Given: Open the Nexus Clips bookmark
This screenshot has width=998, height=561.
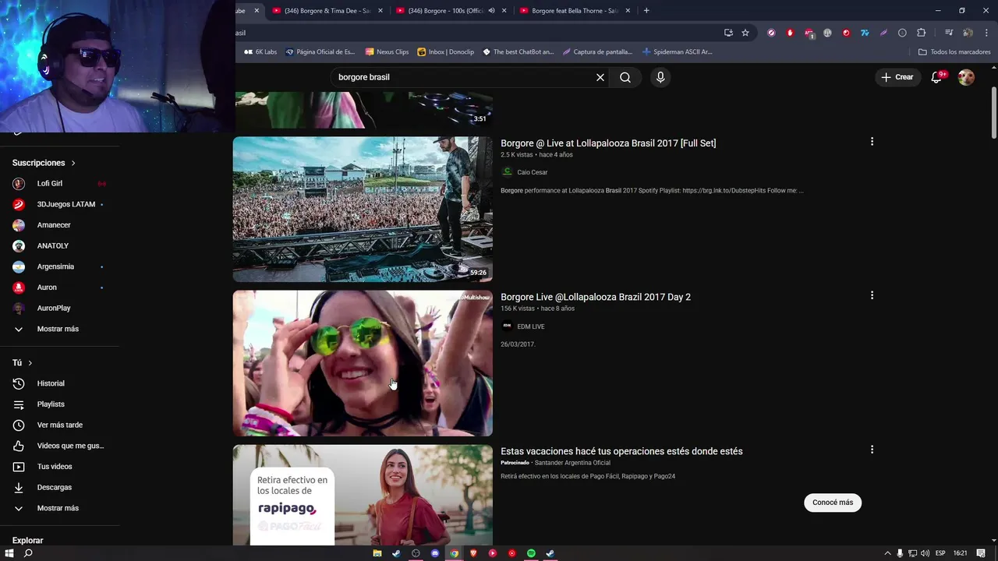Looking at the screenshot, I should (387, 52).
